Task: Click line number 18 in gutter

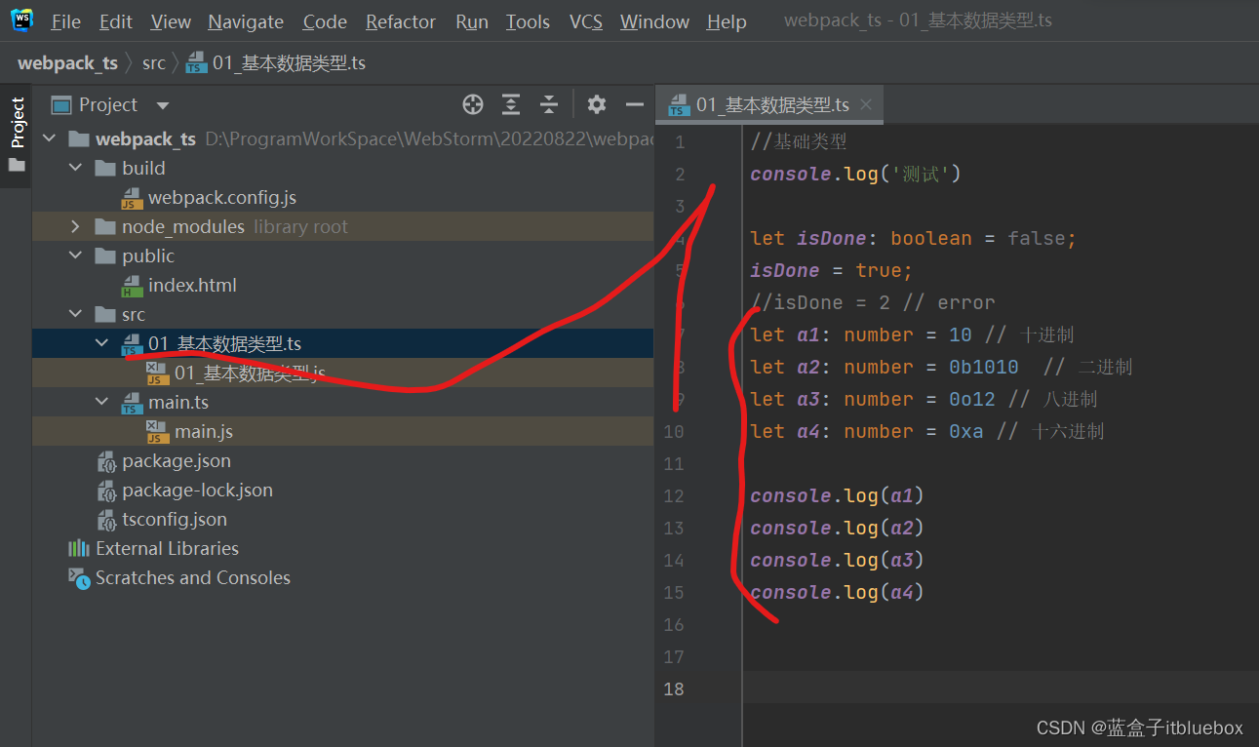Action: tap(674, 689)
